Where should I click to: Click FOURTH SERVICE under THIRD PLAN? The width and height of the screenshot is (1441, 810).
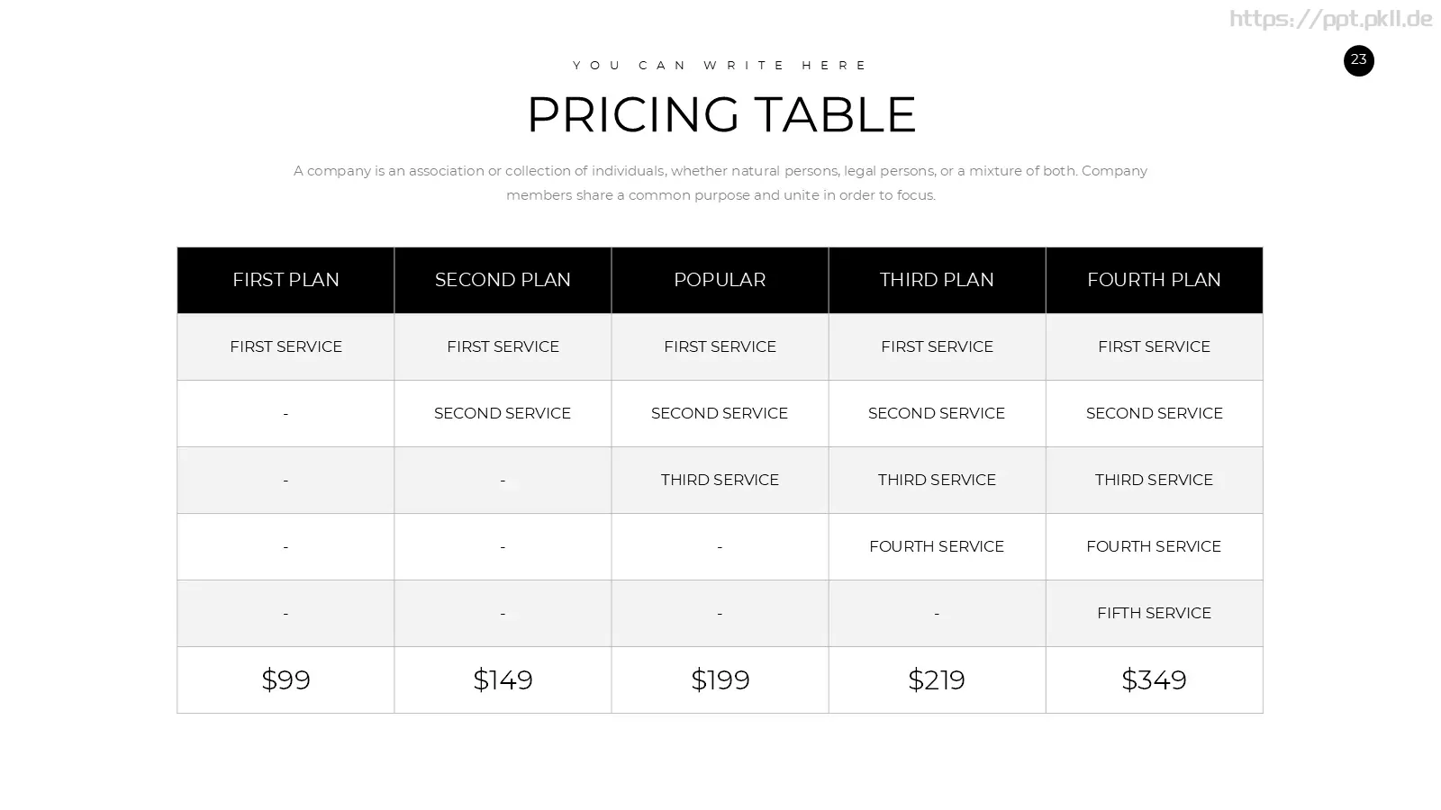(937, 546)
